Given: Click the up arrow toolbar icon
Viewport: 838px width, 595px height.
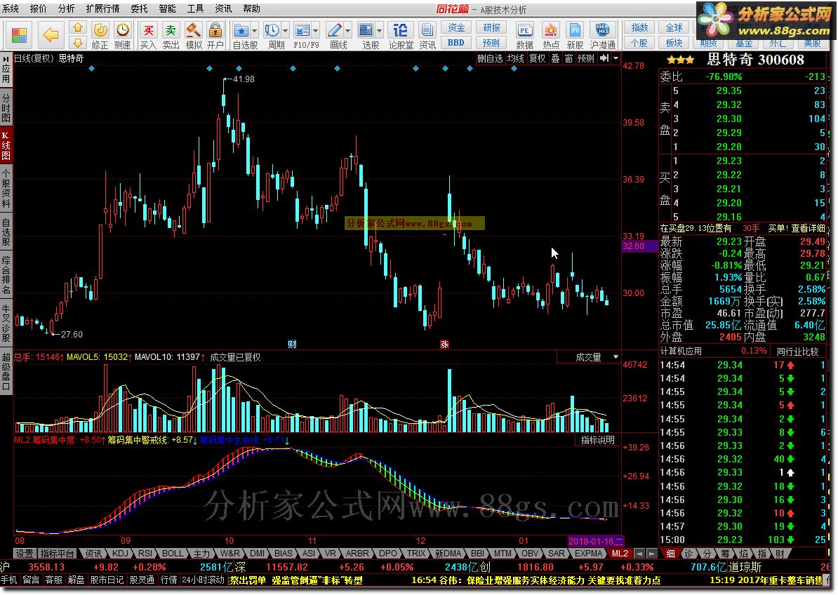Looking at the screenshot, I should pos(78,28).
